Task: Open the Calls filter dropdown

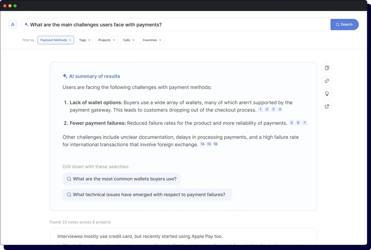Action: 128,40
